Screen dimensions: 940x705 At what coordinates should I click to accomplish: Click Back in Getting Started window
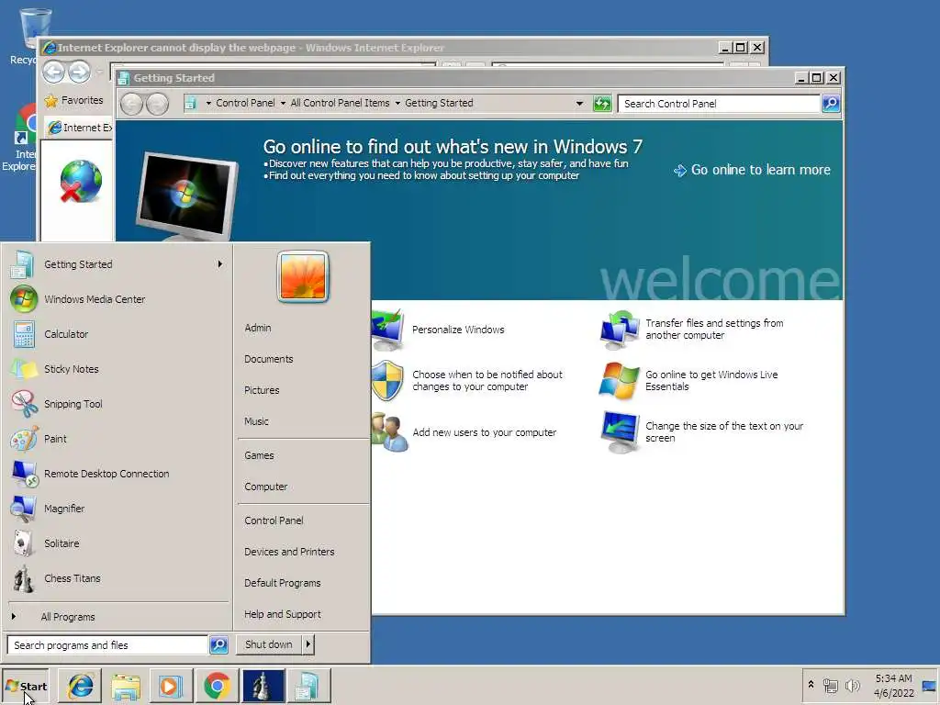(x=132, y=104)
